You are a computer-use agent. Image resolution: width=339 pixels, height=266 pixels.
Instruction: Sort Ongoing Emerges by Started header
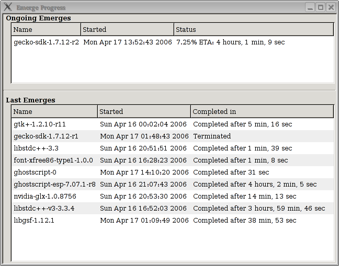127,29
